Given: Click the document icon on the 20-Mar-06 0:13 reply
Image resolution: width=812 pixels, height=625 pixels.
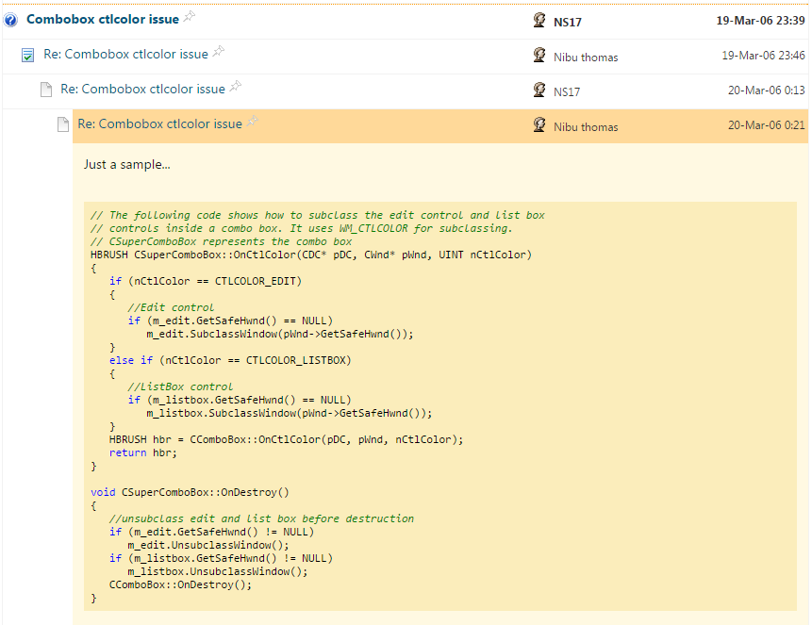Looking at the screenshot, I should [x=46, y=90].
